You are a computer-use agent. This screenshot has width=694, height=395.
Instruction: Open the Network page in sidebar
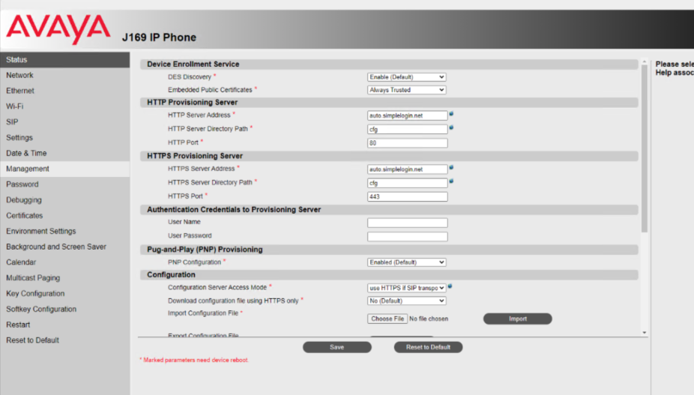(x=65, y=75)
